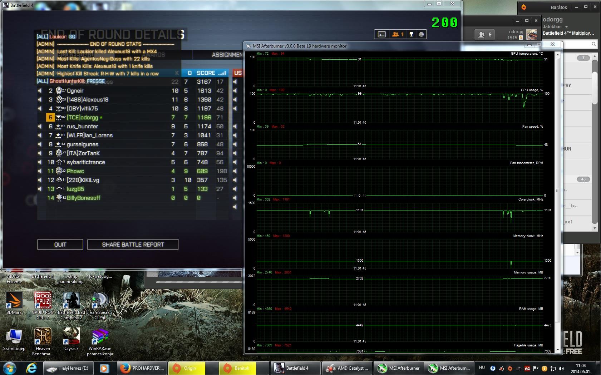Switch to the AMD Catalyst taskbar button
The image size is (601, 375).
tap(347, 368)
